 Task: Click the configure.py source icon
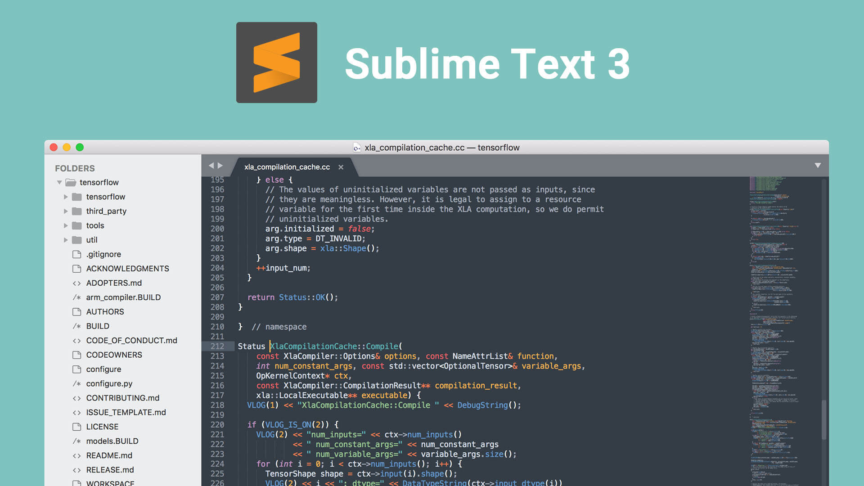[x=77, y=384]
